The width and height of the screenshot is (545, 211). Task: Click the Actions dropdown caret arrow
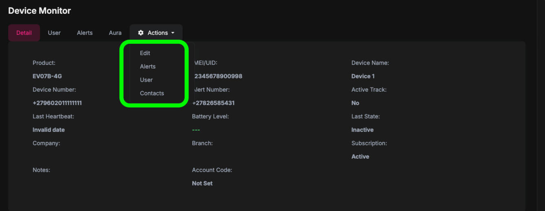pyautogui.click(x=173, y=33)
